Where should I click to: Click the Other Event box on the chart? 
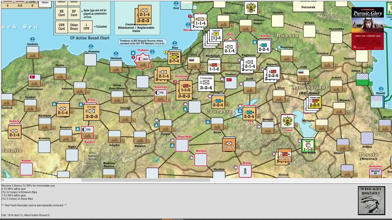pos(74,27)
